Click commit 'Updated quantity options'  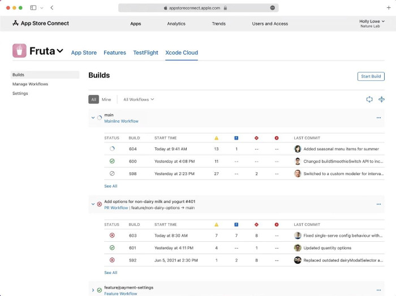point(328,248)
